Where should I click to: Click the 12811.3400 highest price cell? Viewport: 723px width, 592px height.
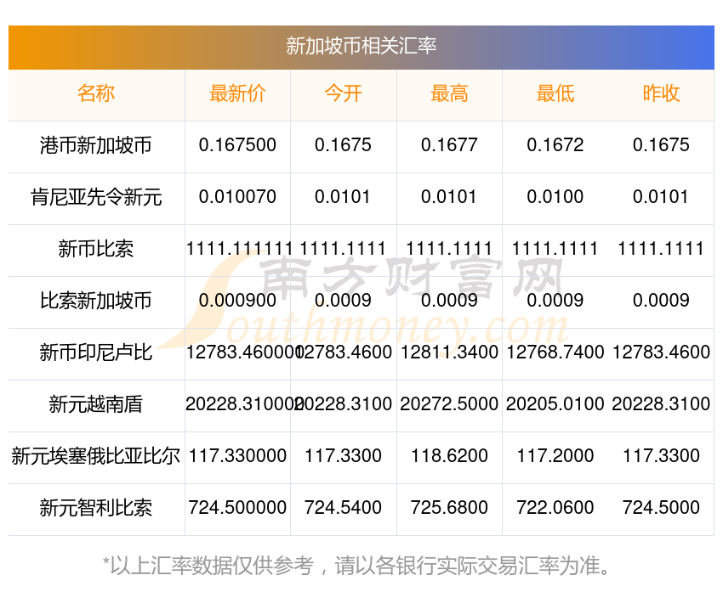click(x=449, y=352)
